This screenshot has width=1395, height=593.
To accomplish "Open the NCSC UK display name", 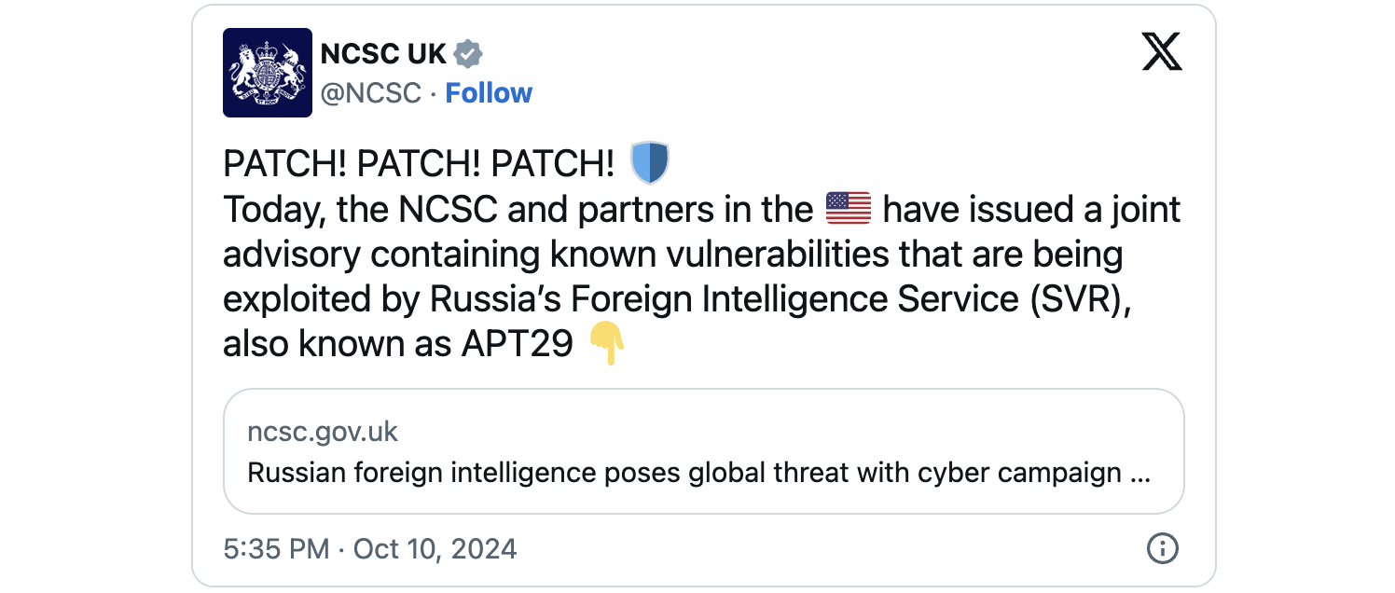I will tap(383, 54).
